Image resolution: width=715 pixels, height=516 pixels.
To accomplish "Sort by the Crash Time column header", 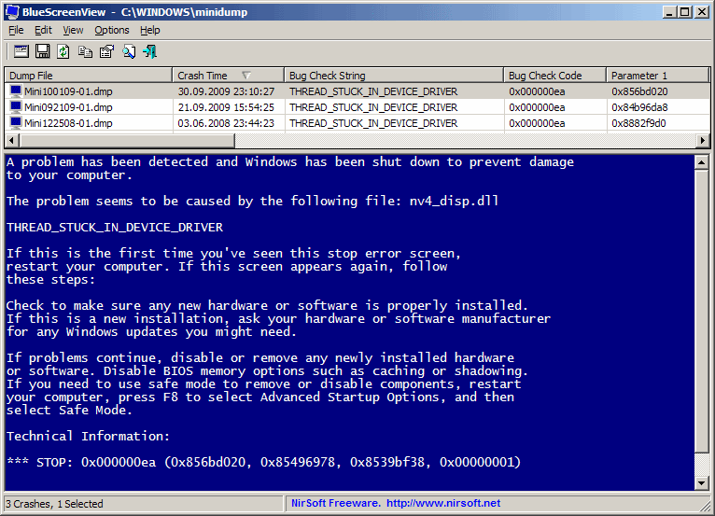I will (x=228, y=76).
